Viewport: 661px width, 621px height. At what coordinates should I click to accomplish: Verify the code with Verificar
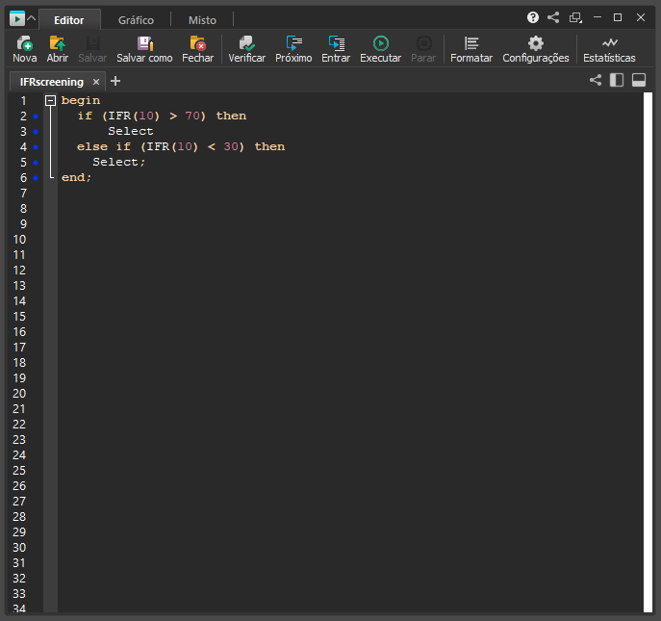point(246,49)
